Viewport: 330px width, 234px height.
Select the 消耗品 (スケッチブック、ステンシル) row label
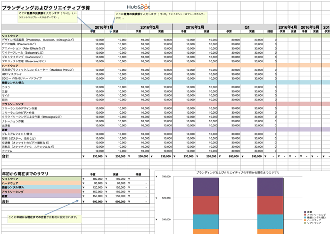[28, 147]
